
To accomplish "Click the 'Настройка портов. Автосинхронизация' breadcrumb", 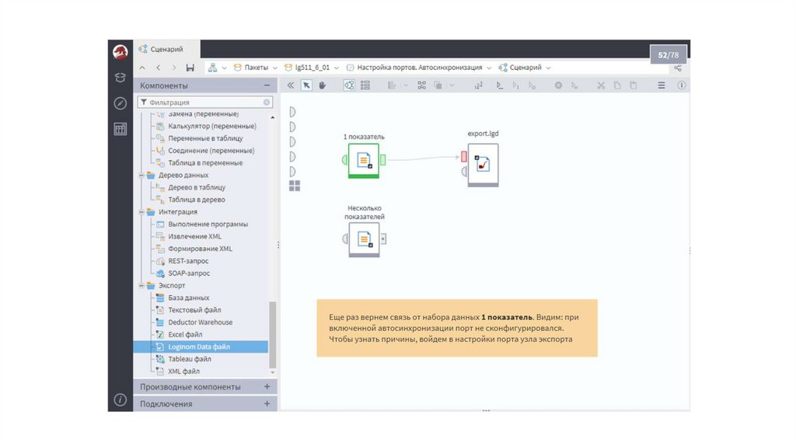I will 414,68.
